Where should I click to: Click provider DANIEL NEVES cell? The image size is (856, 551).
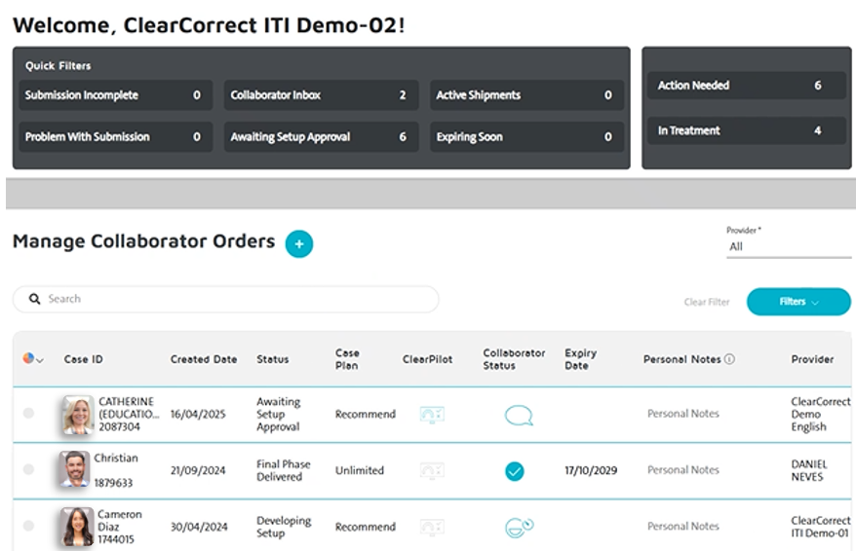[809, 470]
